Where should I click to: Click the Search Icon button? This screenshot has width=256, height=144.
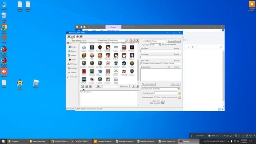[124, 86]
